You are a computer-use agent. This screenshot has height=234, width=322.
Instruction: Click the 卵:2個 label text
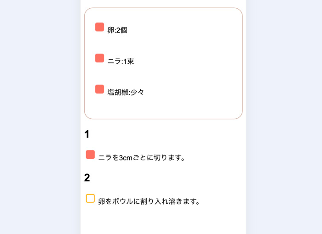click(117, 30)
